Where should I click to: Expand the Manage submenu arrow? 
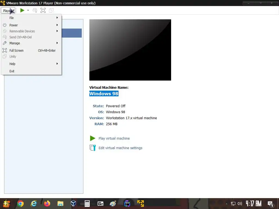[x=57, y=43]
